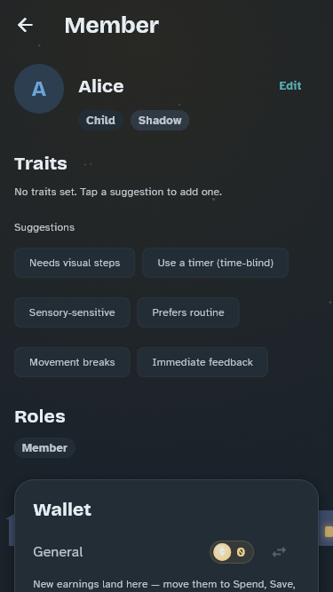Select the Shadow tag
Screen dimensions: 333x592
pos(160,121)
